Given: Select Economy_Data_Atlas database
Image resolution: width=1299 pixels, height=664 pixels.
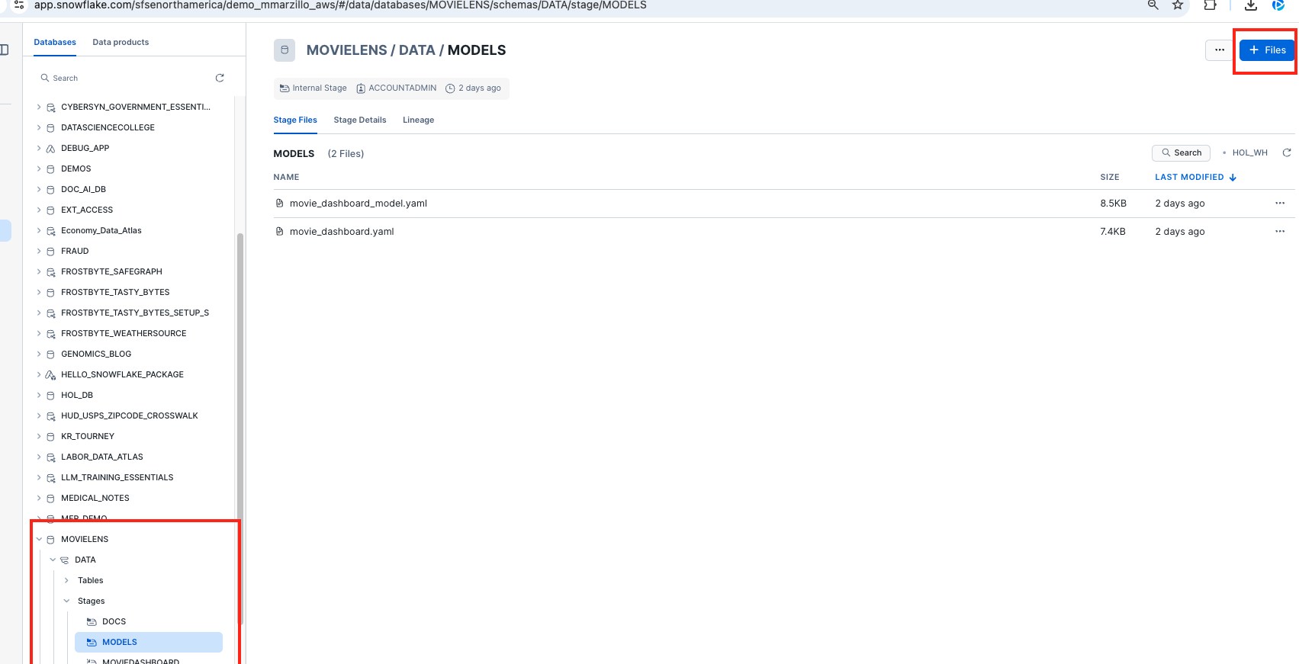Looking at the screenshot, I should (x=101, y=231).
